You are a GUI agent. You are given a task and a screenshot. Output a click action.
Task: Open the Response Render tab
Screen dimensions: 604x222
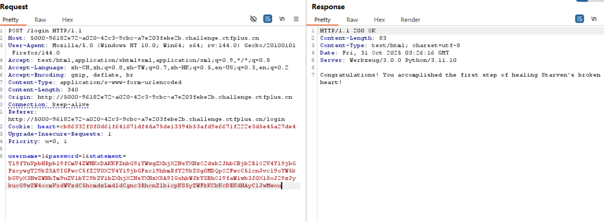click(411, 20)
